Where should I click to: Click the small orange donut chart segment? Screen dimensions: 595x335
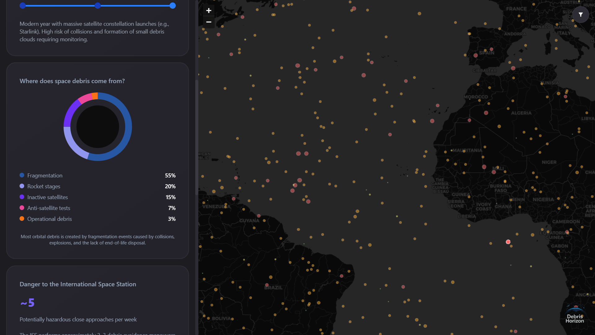pos(95,96)
